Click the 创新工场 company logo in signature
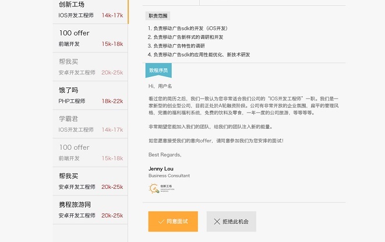 [x=161, y=188]
